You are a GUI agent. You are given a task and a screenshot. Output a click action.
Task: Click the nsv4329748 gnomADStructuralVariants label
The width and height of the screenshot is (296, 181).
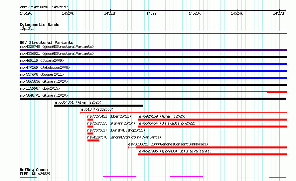pyautogui.click(x=57, y=46)
